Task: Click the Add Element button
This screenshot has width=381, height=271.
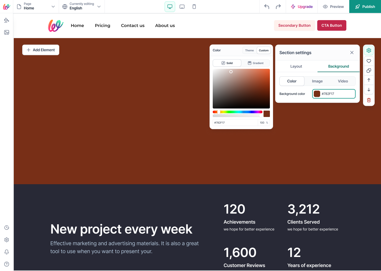Action: pos(41,50)
